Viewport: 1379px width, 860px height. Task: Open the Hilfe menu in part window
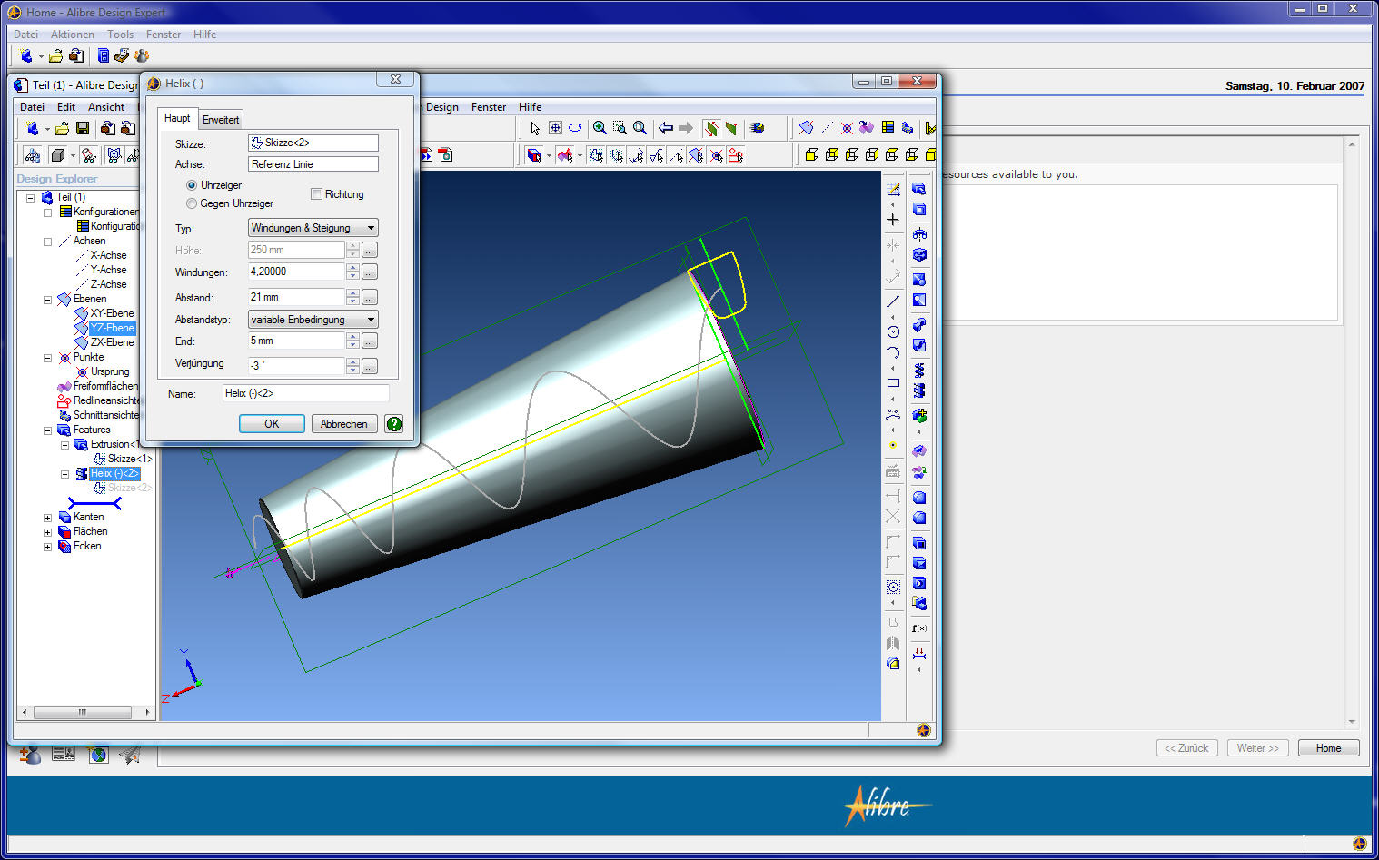pyautogui.click(x=531, y=107)
